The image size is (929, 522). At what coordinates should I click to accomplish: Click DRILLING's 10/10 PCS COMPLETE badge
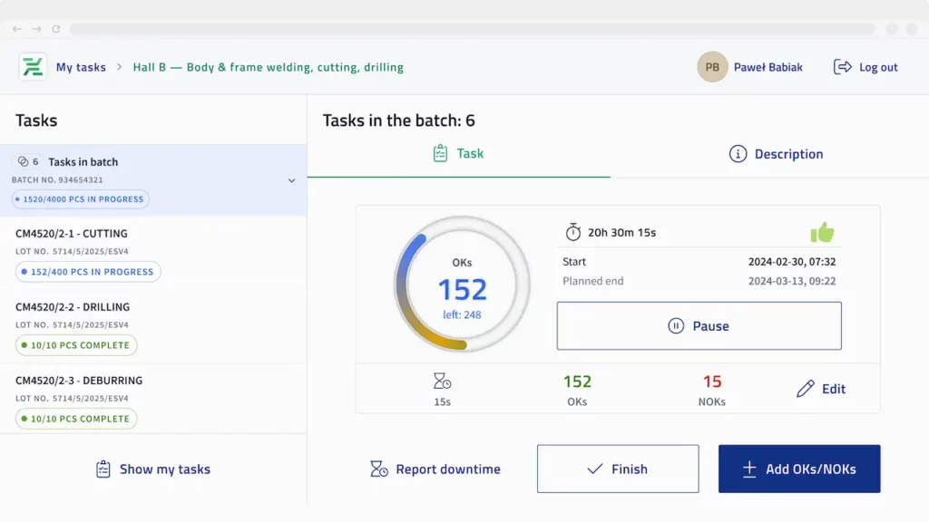coord(76,345)
